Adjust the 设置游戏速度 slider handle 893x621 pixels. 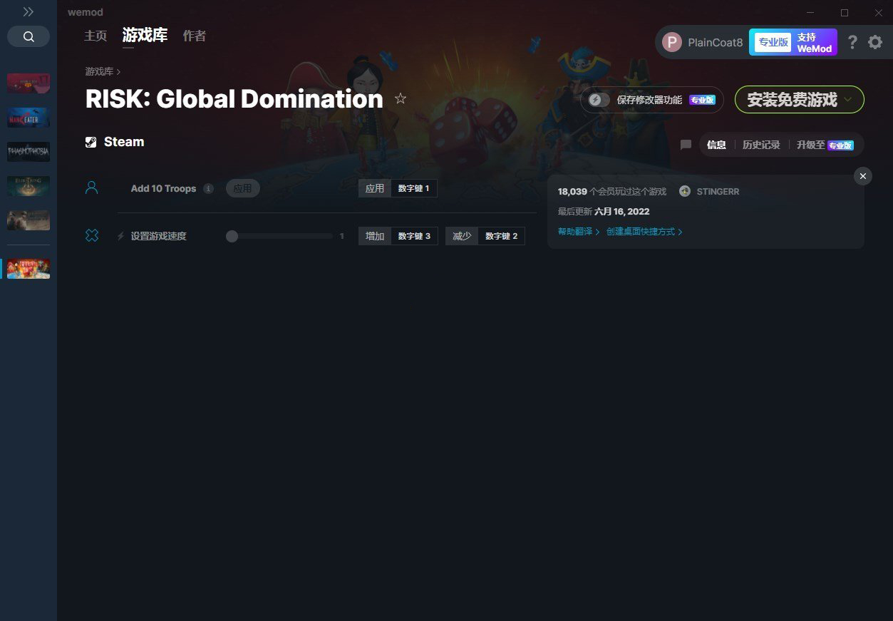coord(232,236)
